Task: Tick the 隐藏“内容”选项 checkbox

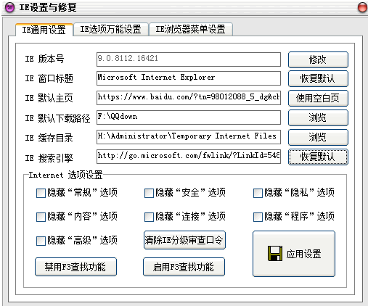Action: pos(41,217)
